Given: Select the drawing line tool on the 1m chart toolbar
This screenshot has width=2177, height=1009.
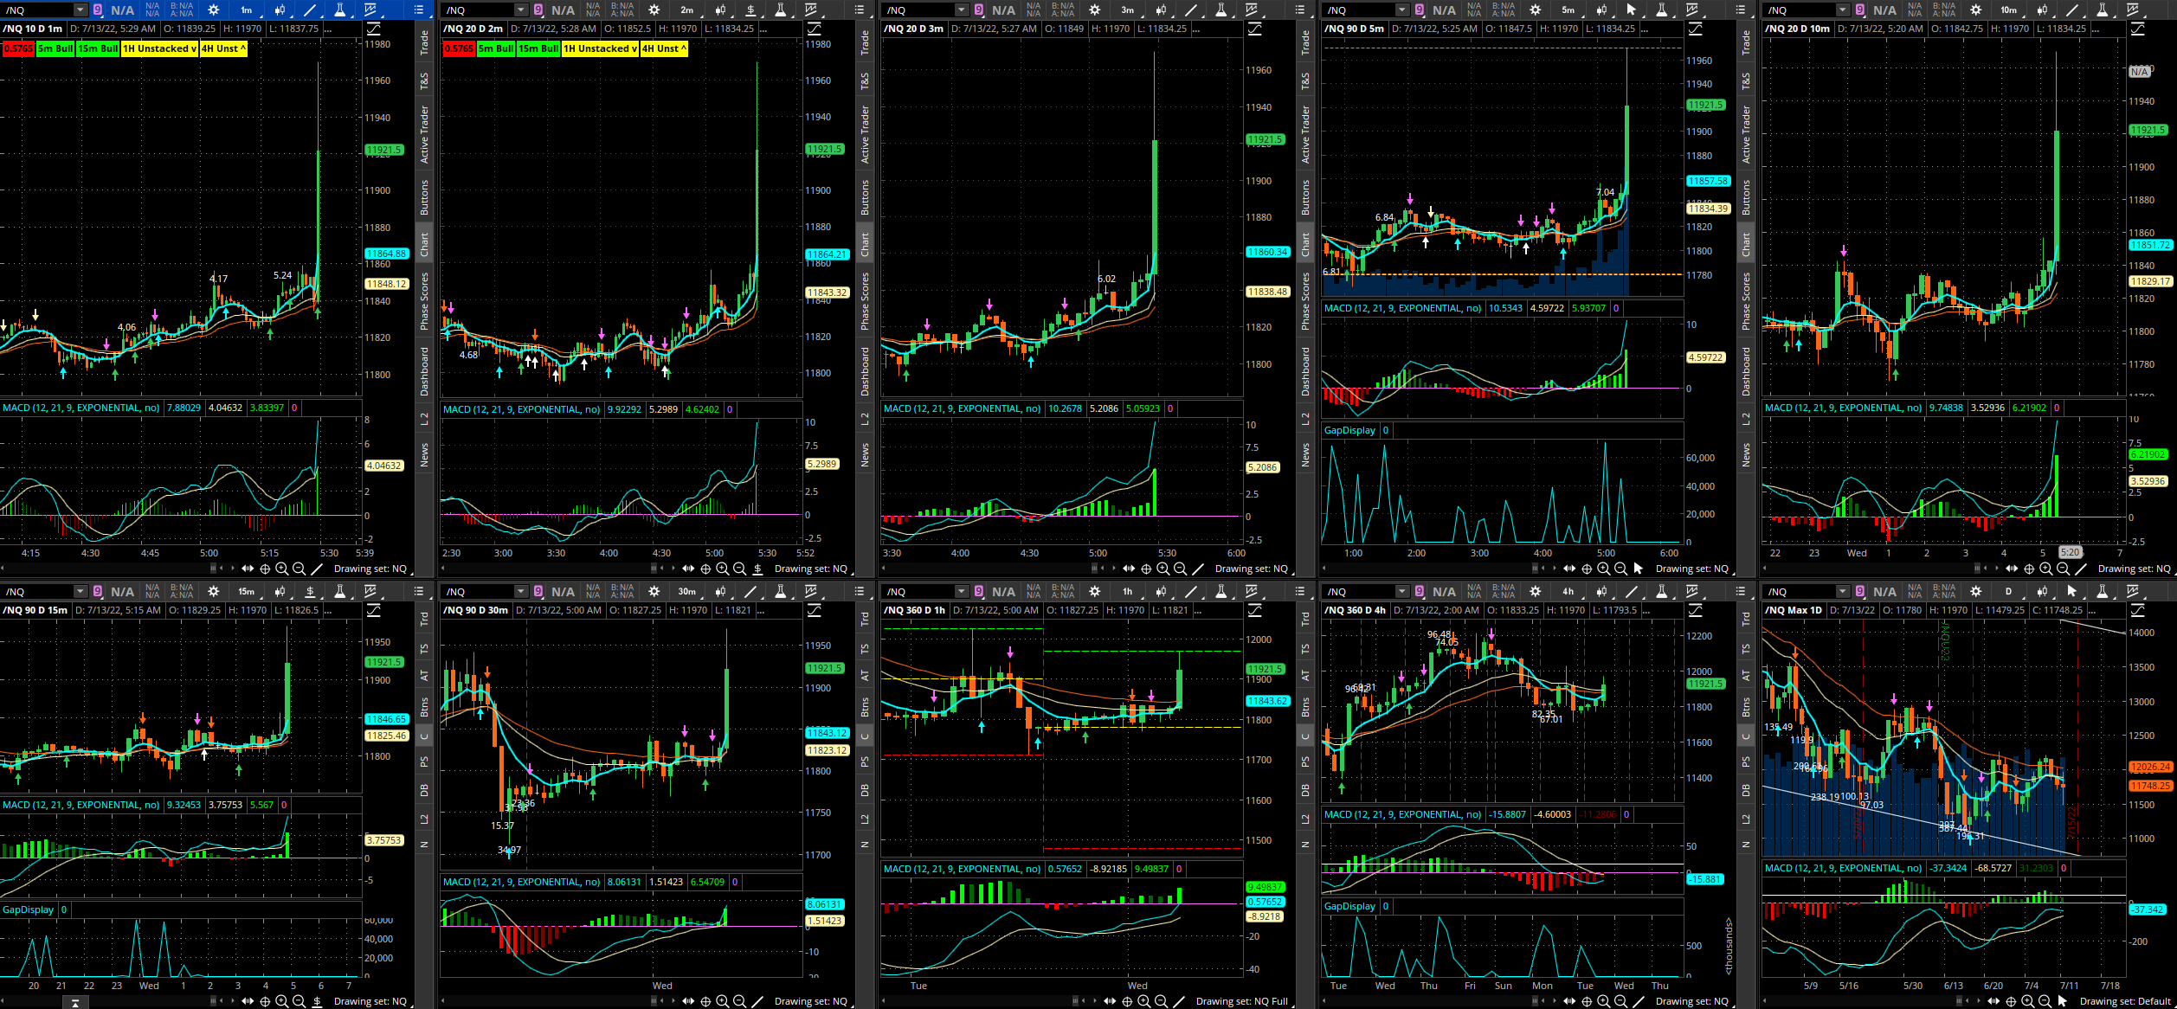Looking at the screenshot, I should click(x=310, y=10).
